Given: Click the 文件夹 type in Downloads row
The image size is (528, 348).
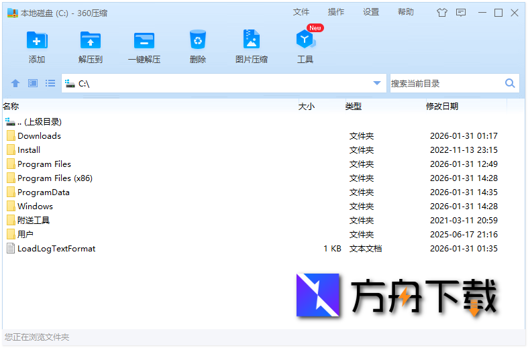Looking at the screenshot, I should point(362,135).
